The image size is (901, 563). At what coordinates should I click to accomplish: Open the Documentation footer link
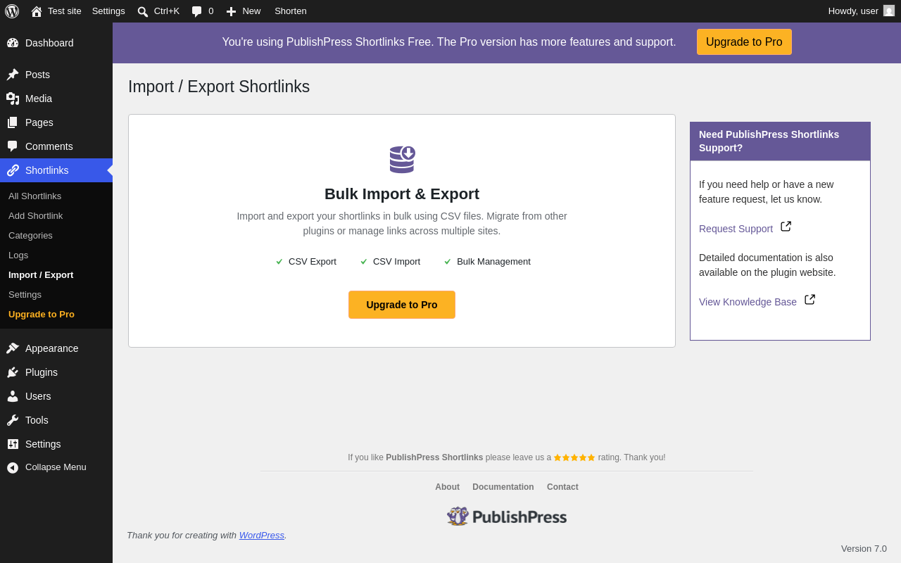[x=503, y=487]
